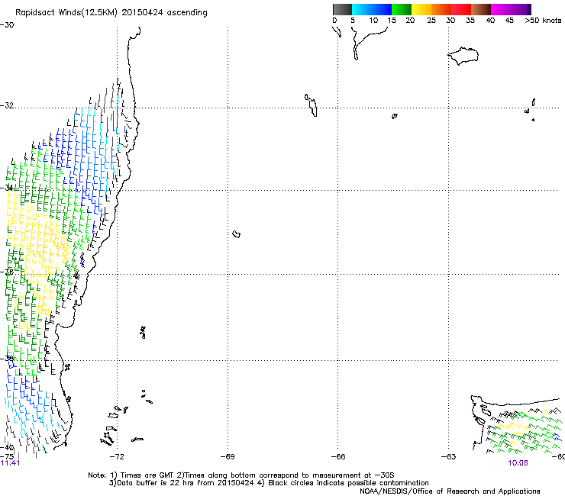Click the -72 longitude label
The height and width of the screenshot is (496, 565).
pyautogui.click(x=117, y=457)
